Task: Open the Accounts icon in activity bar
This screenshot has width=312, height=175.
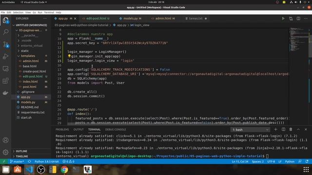Action: (5, 140)
